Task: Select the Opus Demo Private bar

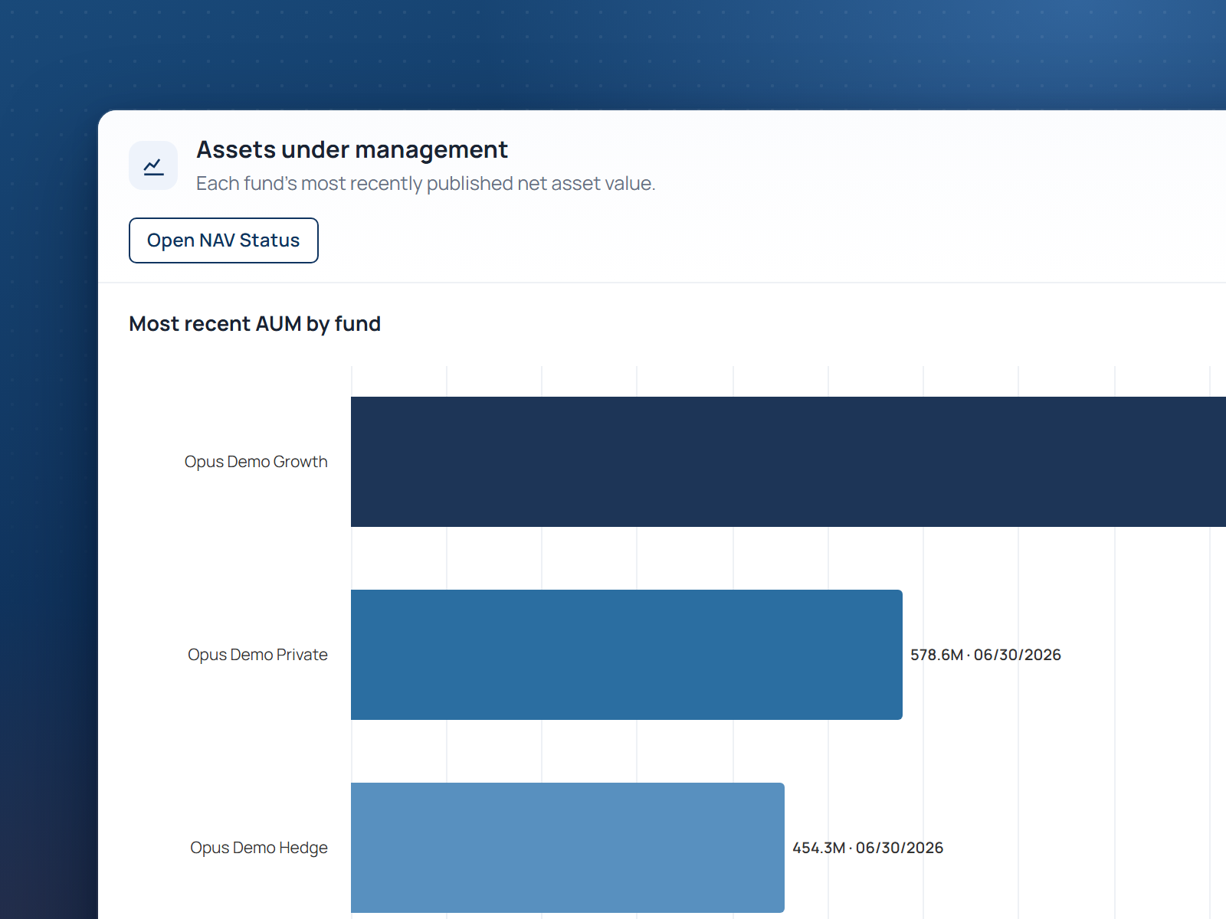Action: (x=627, y=655)
